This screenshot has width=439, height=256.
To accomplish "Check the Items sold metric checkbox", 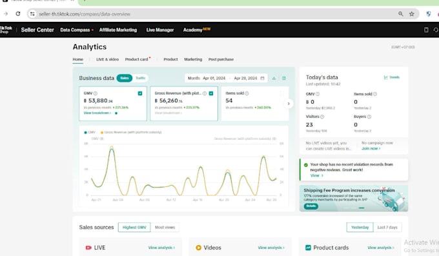I will click(x=282, y=94).
